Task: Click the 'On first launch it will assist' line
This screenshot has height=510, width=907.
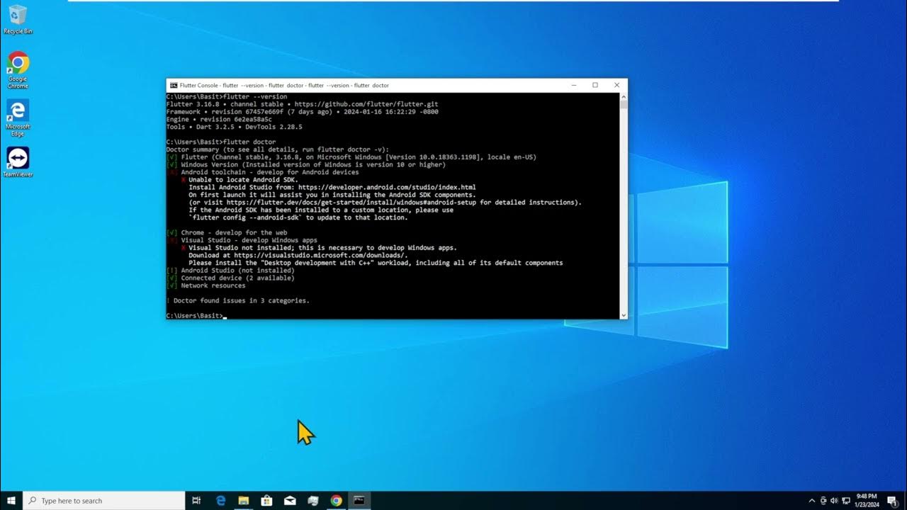Action: pyautogui.click(x=332, y=195)
